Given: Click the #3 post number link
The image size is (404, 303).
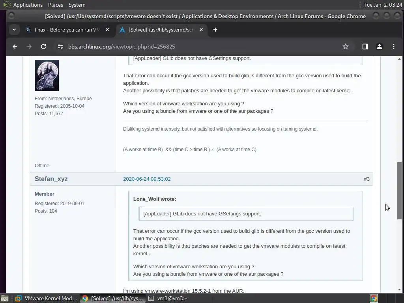Looking at the screenshot, I should (x=367, y=179).
